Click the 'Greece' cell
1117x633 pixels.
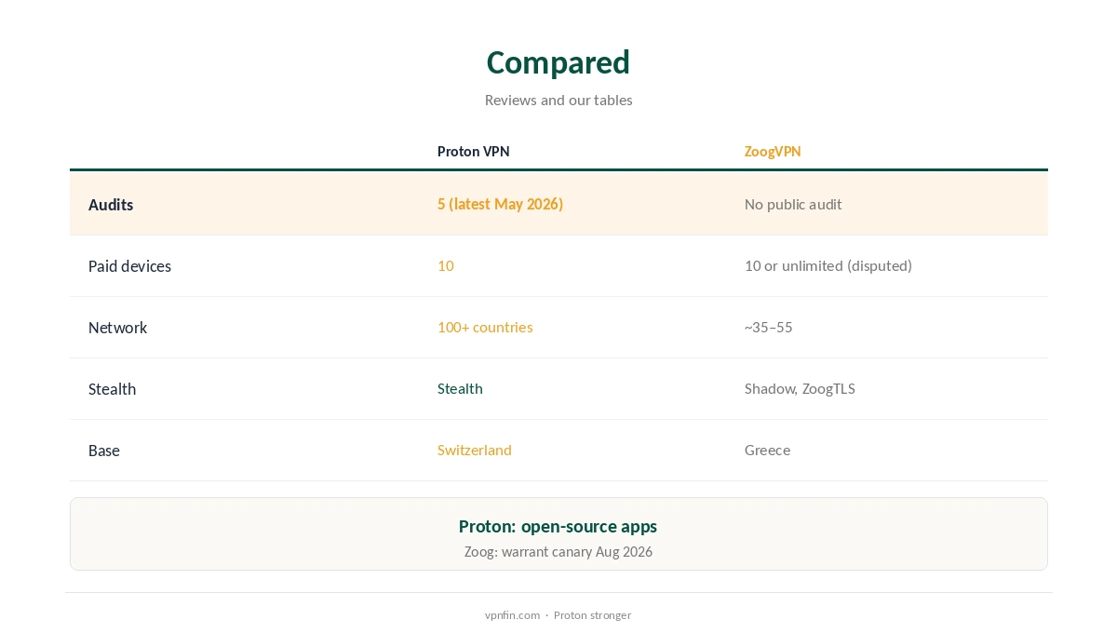[767, 450]
